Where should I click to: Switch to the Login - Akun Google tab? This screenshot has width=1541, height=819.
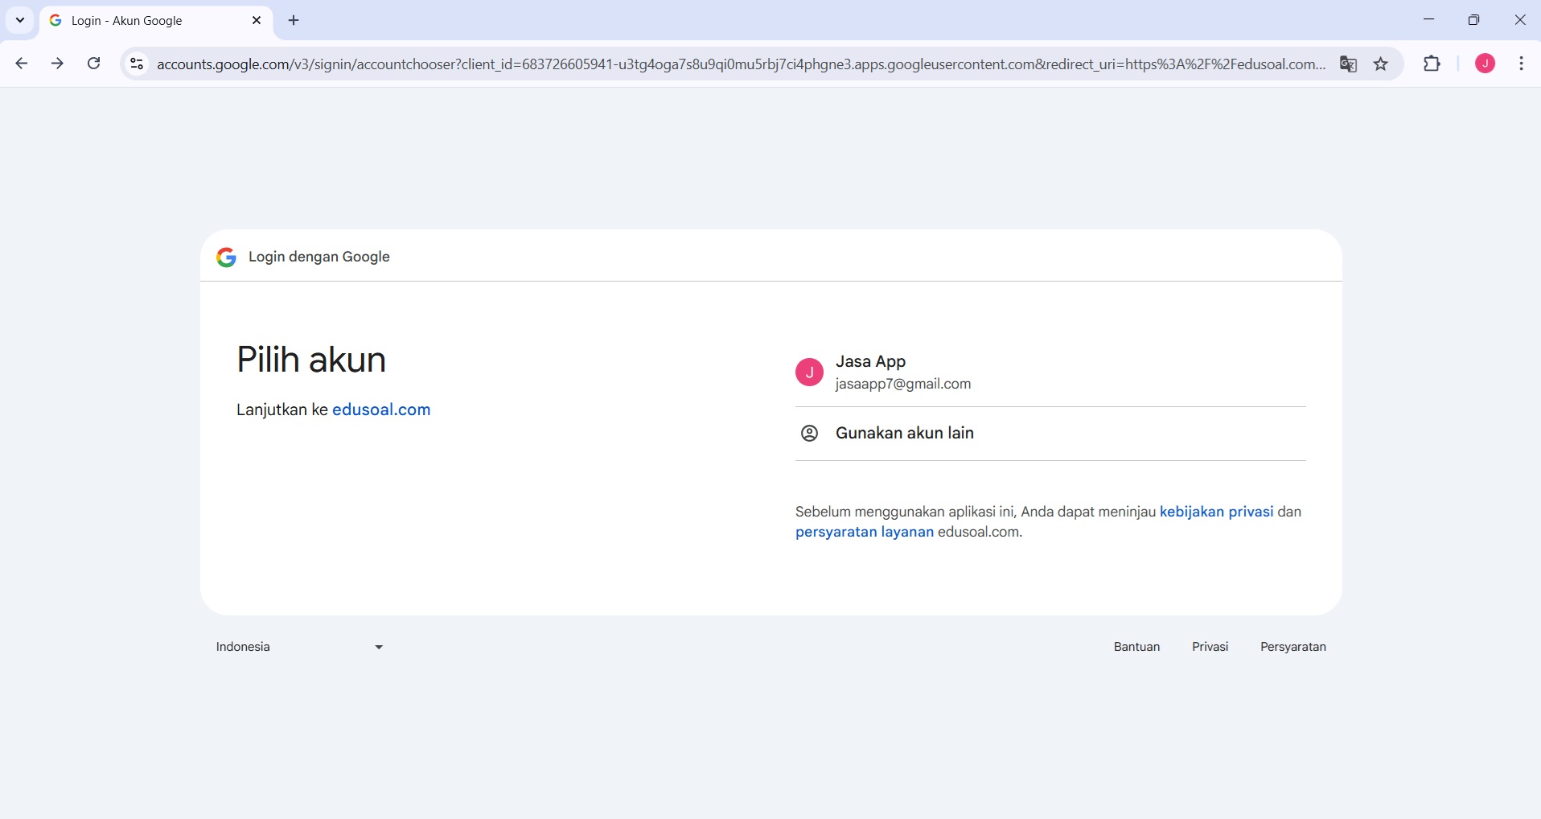pyautogui.click(x=145, y=20)
